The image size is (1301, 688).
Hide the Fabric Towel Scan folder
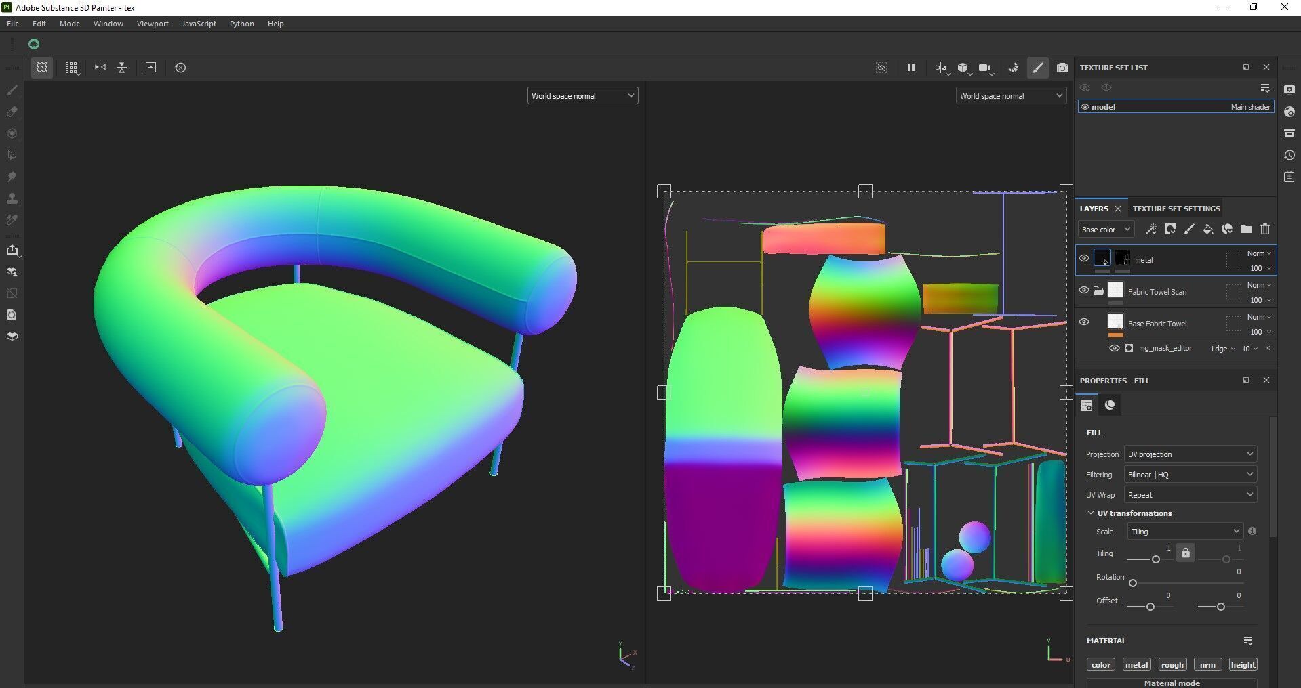coord(1084,291)
